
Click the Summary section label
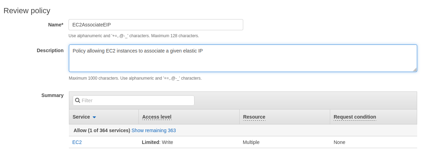click(x=52, y=95)
